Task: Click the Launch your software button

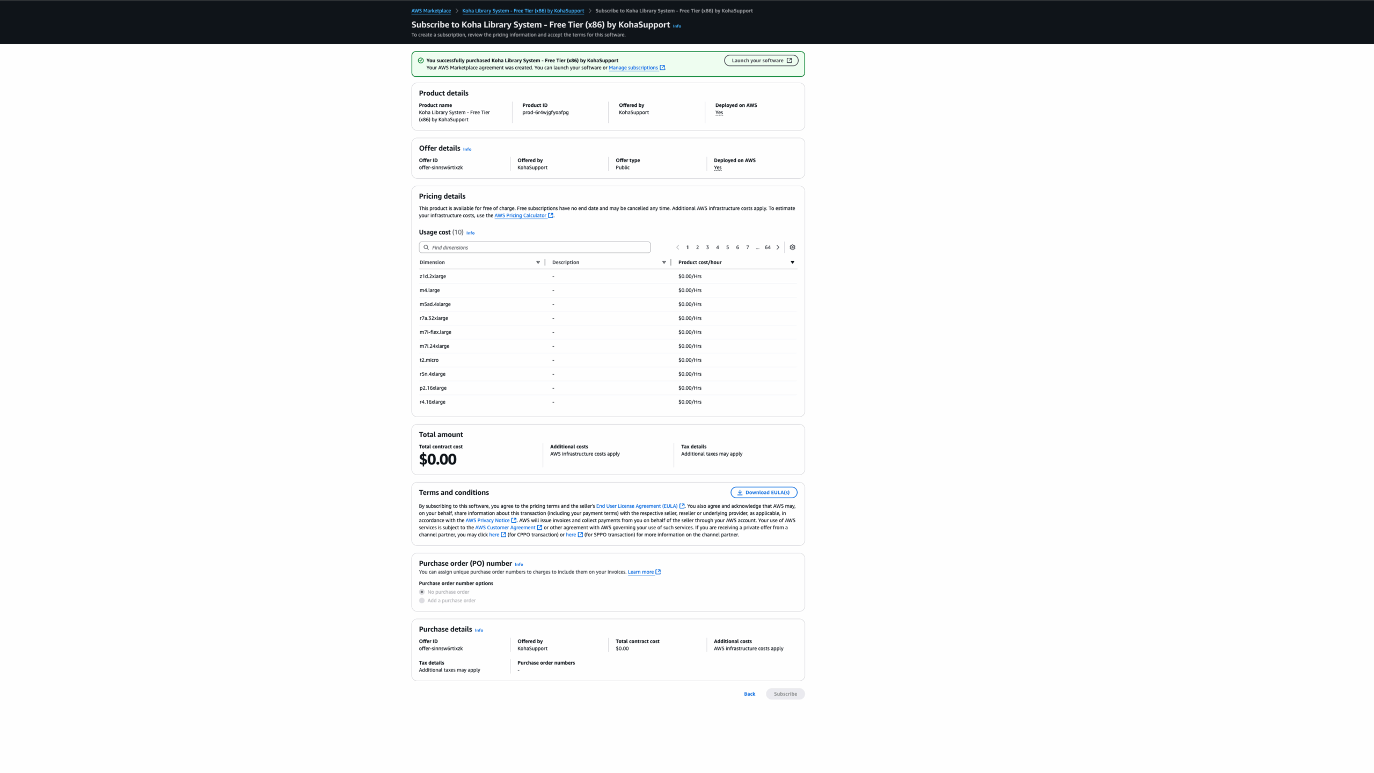Action: click(x=761, y=61)
